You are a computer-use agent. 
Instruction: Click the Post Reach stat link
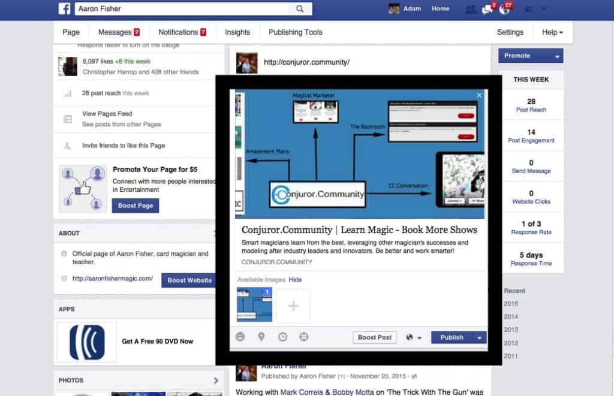pyautogui.click(x=531, y=110)
